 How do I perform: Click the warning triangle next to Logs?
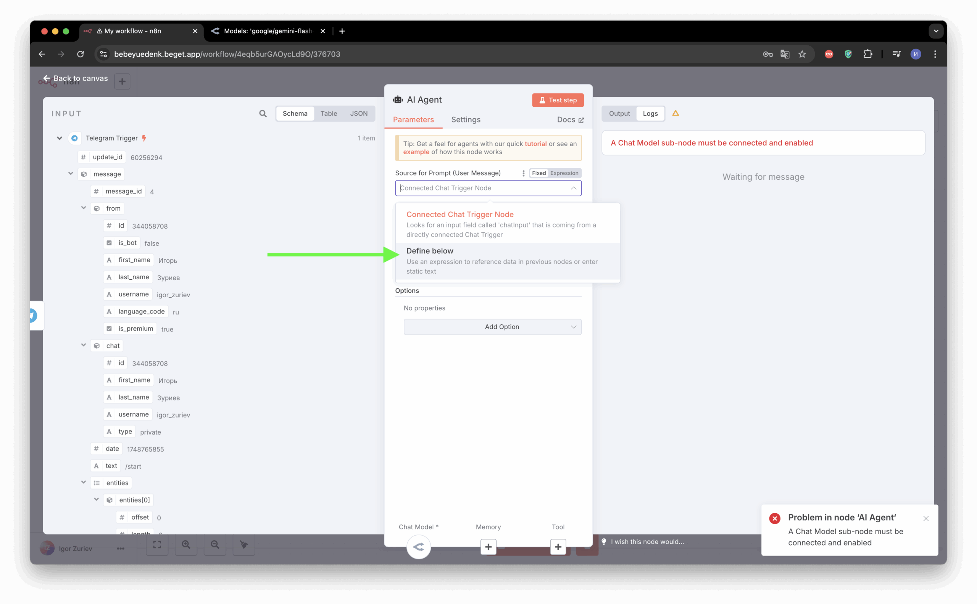(675, 113)
